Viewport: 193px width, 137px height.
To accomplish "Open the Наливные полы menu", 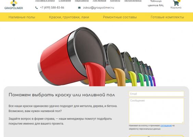I will tap(22, 17).
